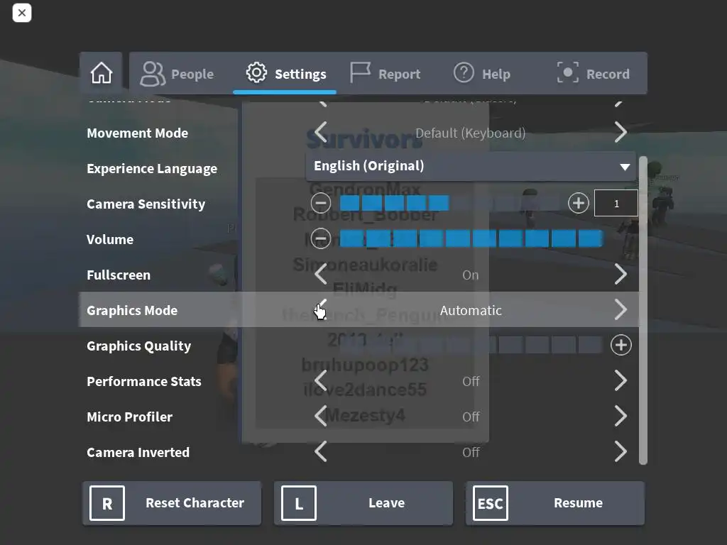
Task: Open the Experience Language dropdown
Action: tap(471, 166)
